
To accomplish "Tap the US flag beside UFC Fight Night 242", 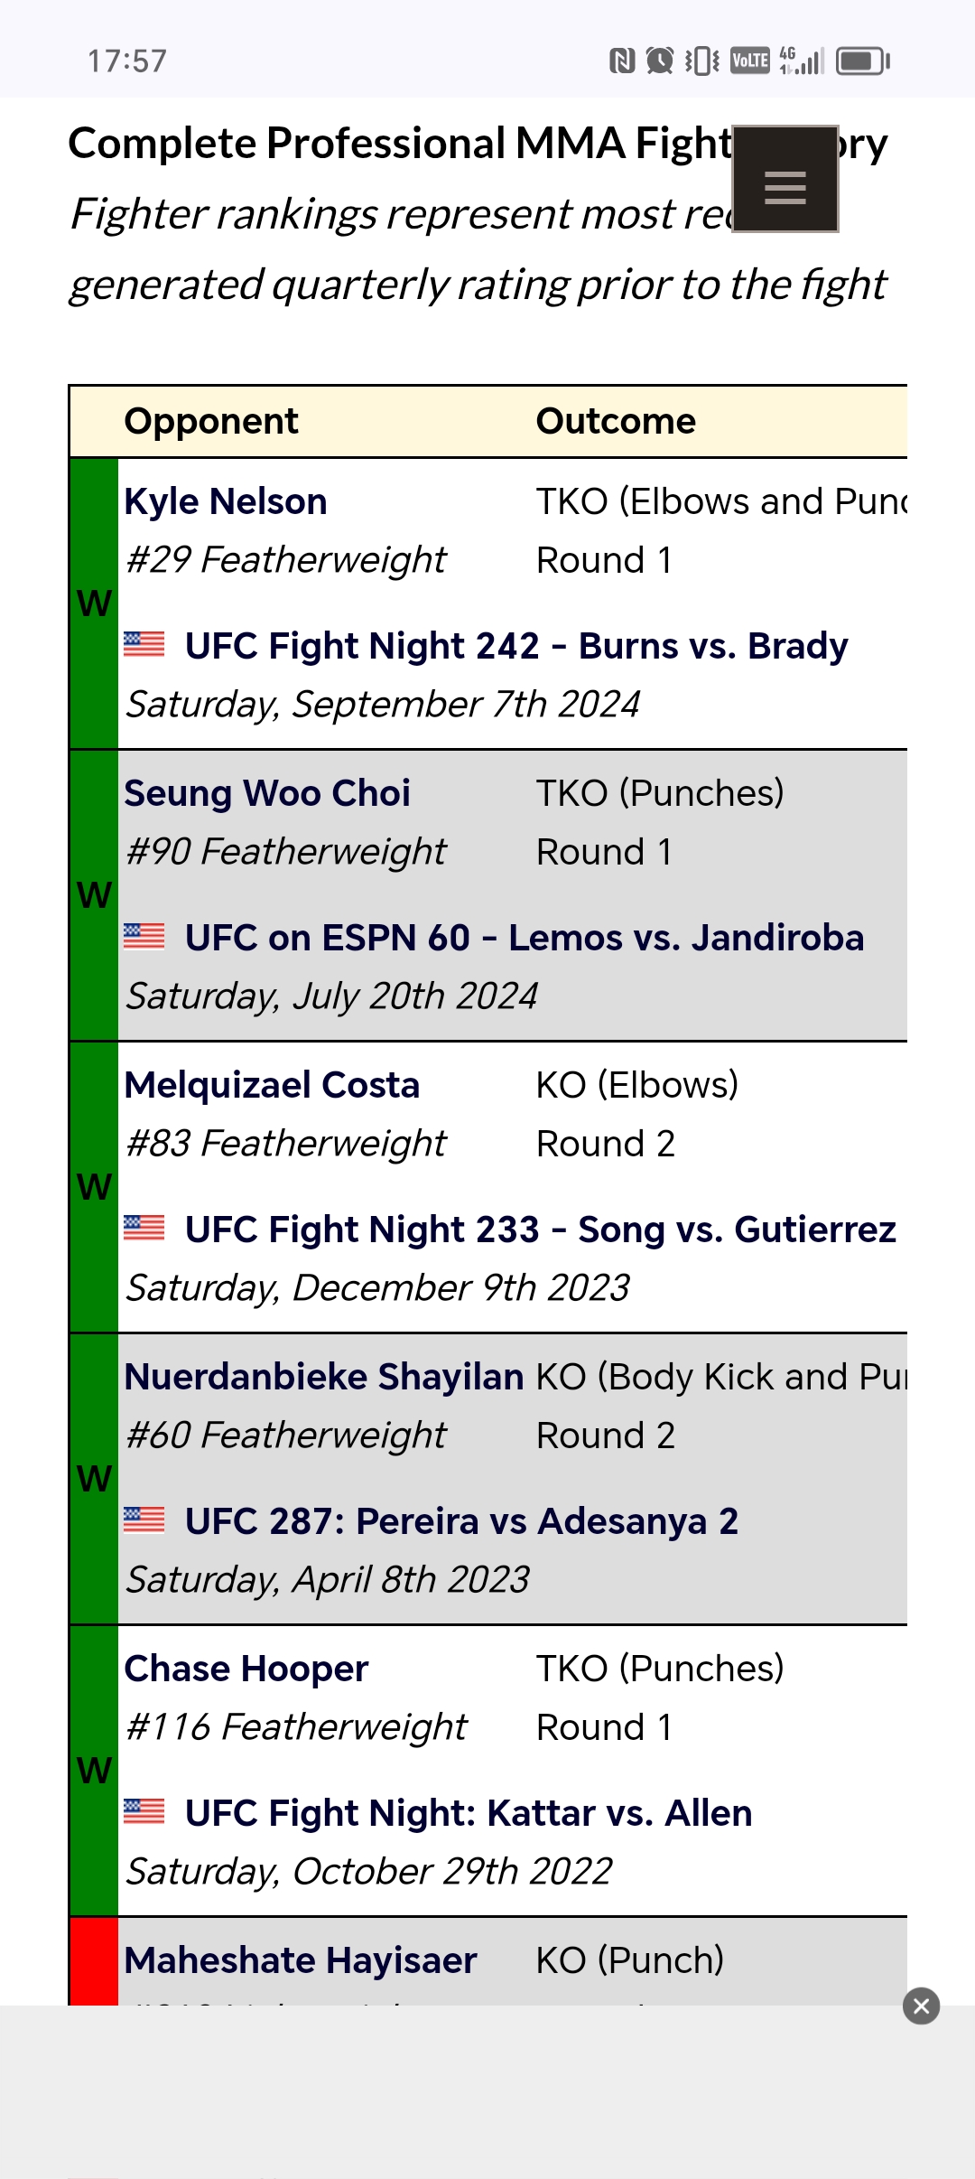I will (144, 644).
